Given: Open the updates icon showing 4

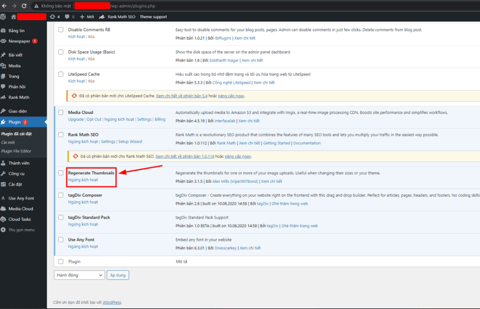Looking at the screenshot, I should click(55, 17).
